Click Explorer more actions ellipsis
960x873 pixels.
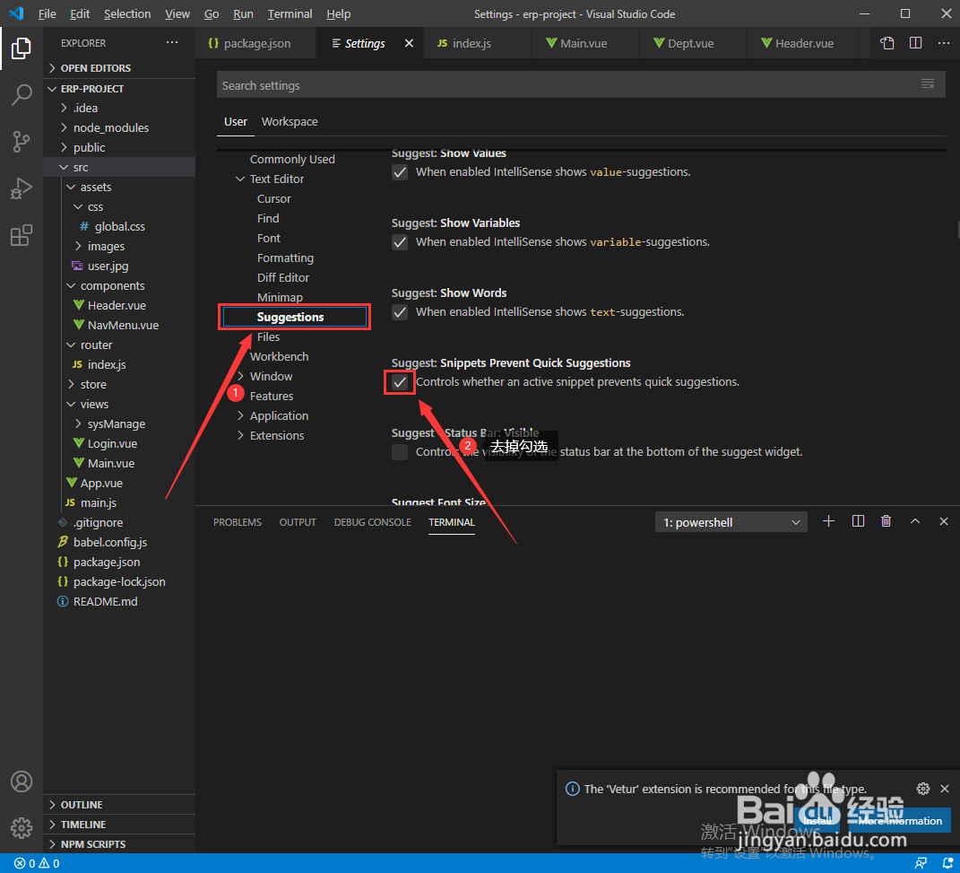pyautogui.click(x=172, y=42)
